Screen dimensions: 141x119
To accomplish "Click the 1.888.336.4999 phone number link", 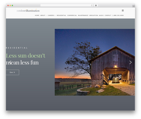I will tap(118, 15).
